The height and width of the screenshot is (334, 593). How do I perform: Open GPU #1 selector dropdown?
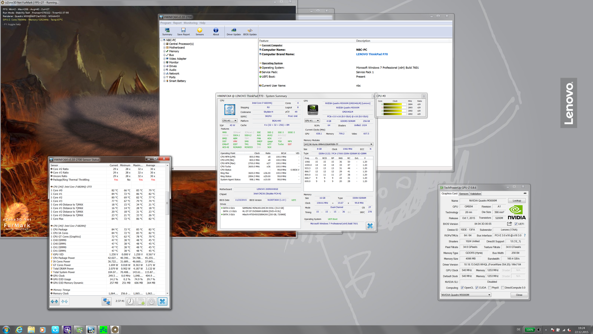(312, 121)
